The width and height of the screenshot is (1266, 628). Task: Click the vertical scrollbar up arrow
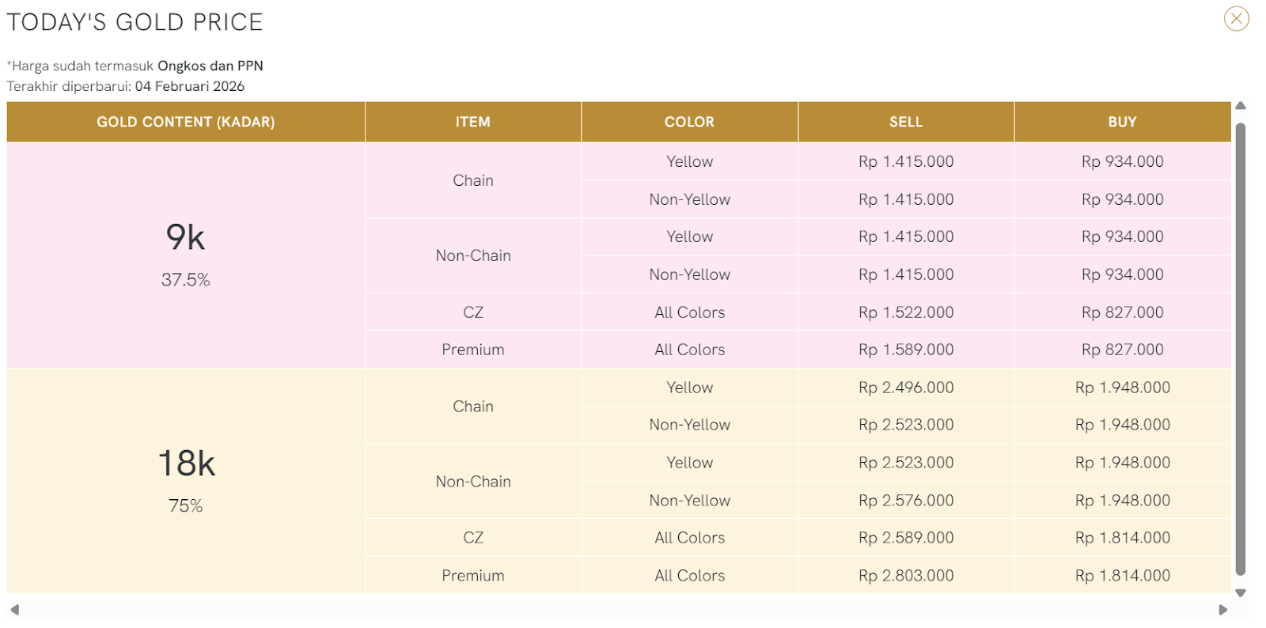pyautogui.click(x=1241, y=106)
